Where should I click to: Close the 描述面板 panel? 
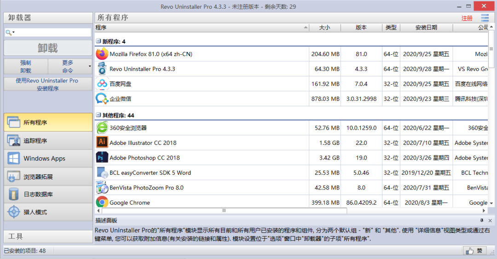pyautogui.click(x=490, y=220)
